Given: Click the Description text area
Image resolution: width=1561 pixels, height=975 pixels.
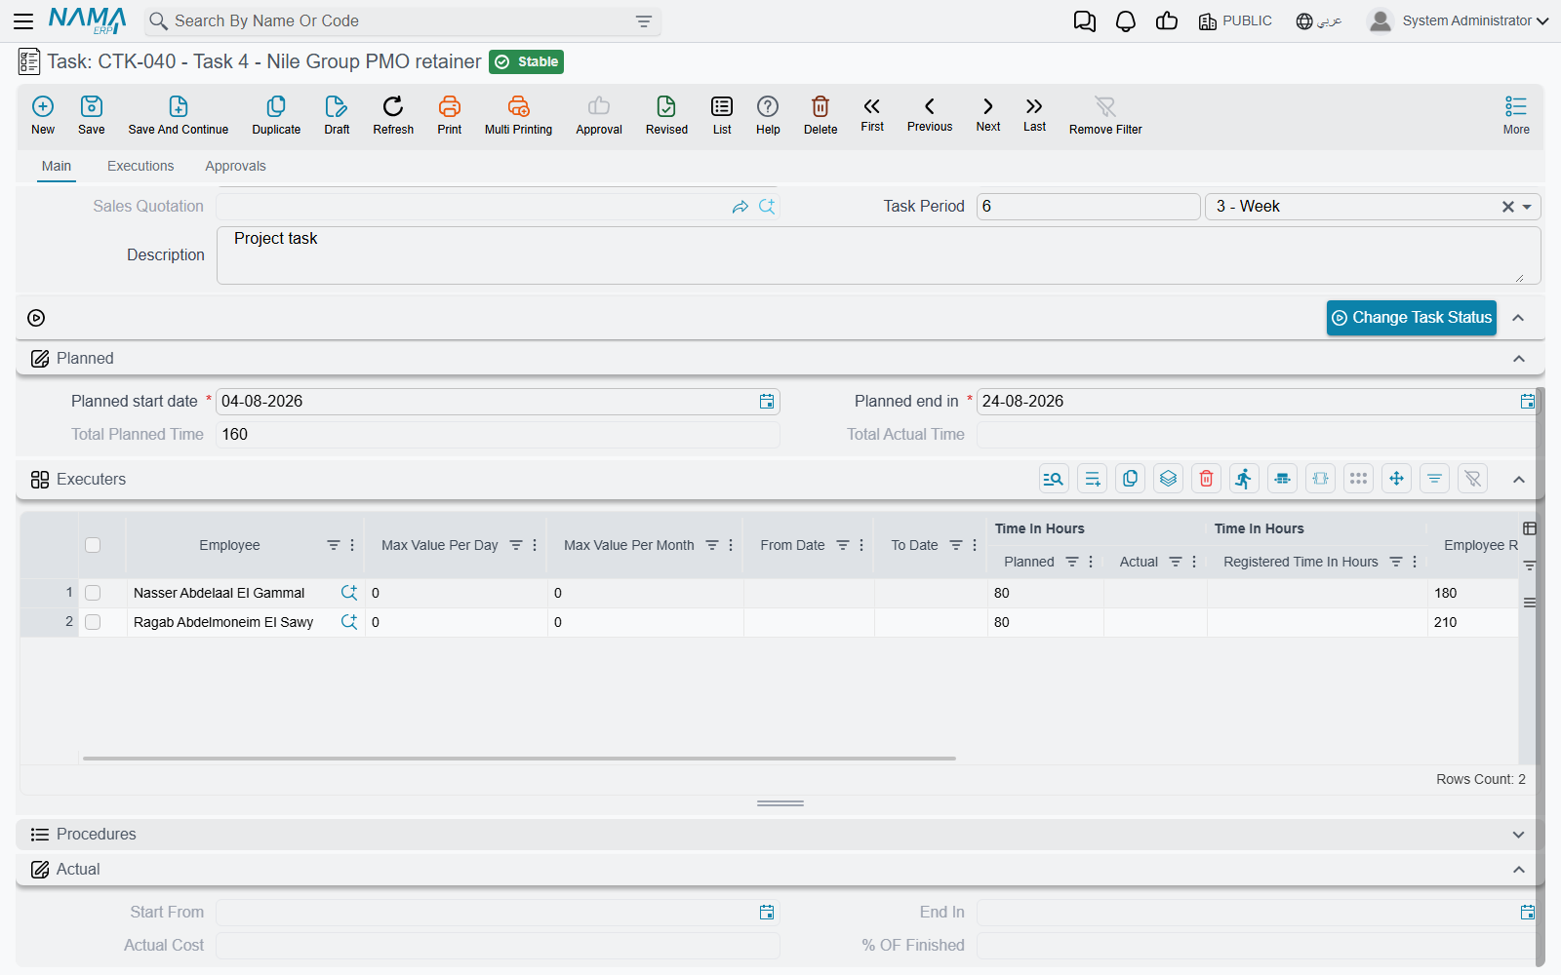Looking at the screenshot, I should tap(878, 255).
